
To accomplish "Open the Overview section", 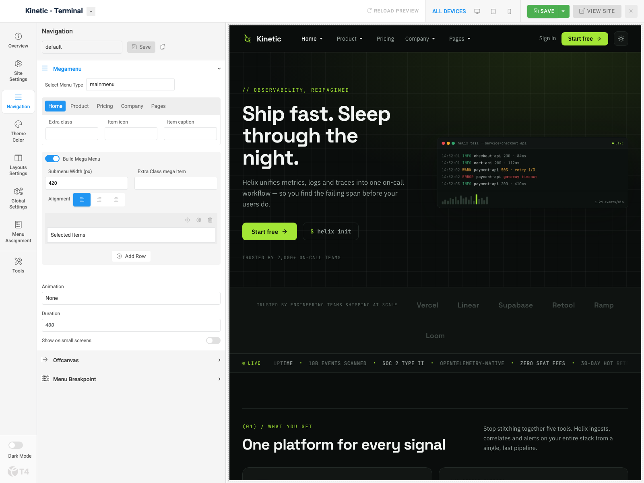I will tap(18, 41).
